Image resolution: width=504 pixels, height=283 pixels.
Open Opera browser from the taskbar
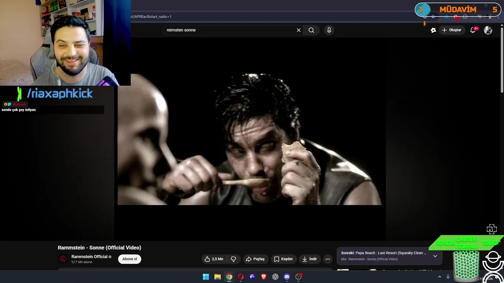click(241, 277)
